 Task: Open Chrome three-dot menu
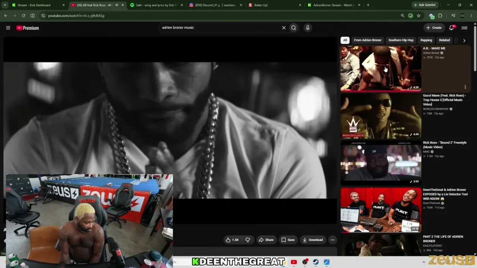click(471, 16)
